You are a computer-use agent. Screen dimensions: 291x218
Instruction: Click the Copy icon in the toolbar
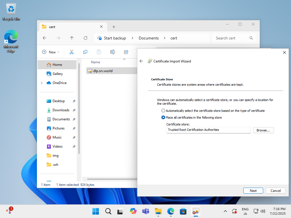[85, 52]
